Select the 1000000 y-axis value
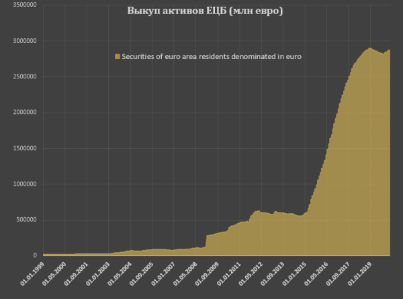This screenshot has height=299, width=403. tap(21, 184)
